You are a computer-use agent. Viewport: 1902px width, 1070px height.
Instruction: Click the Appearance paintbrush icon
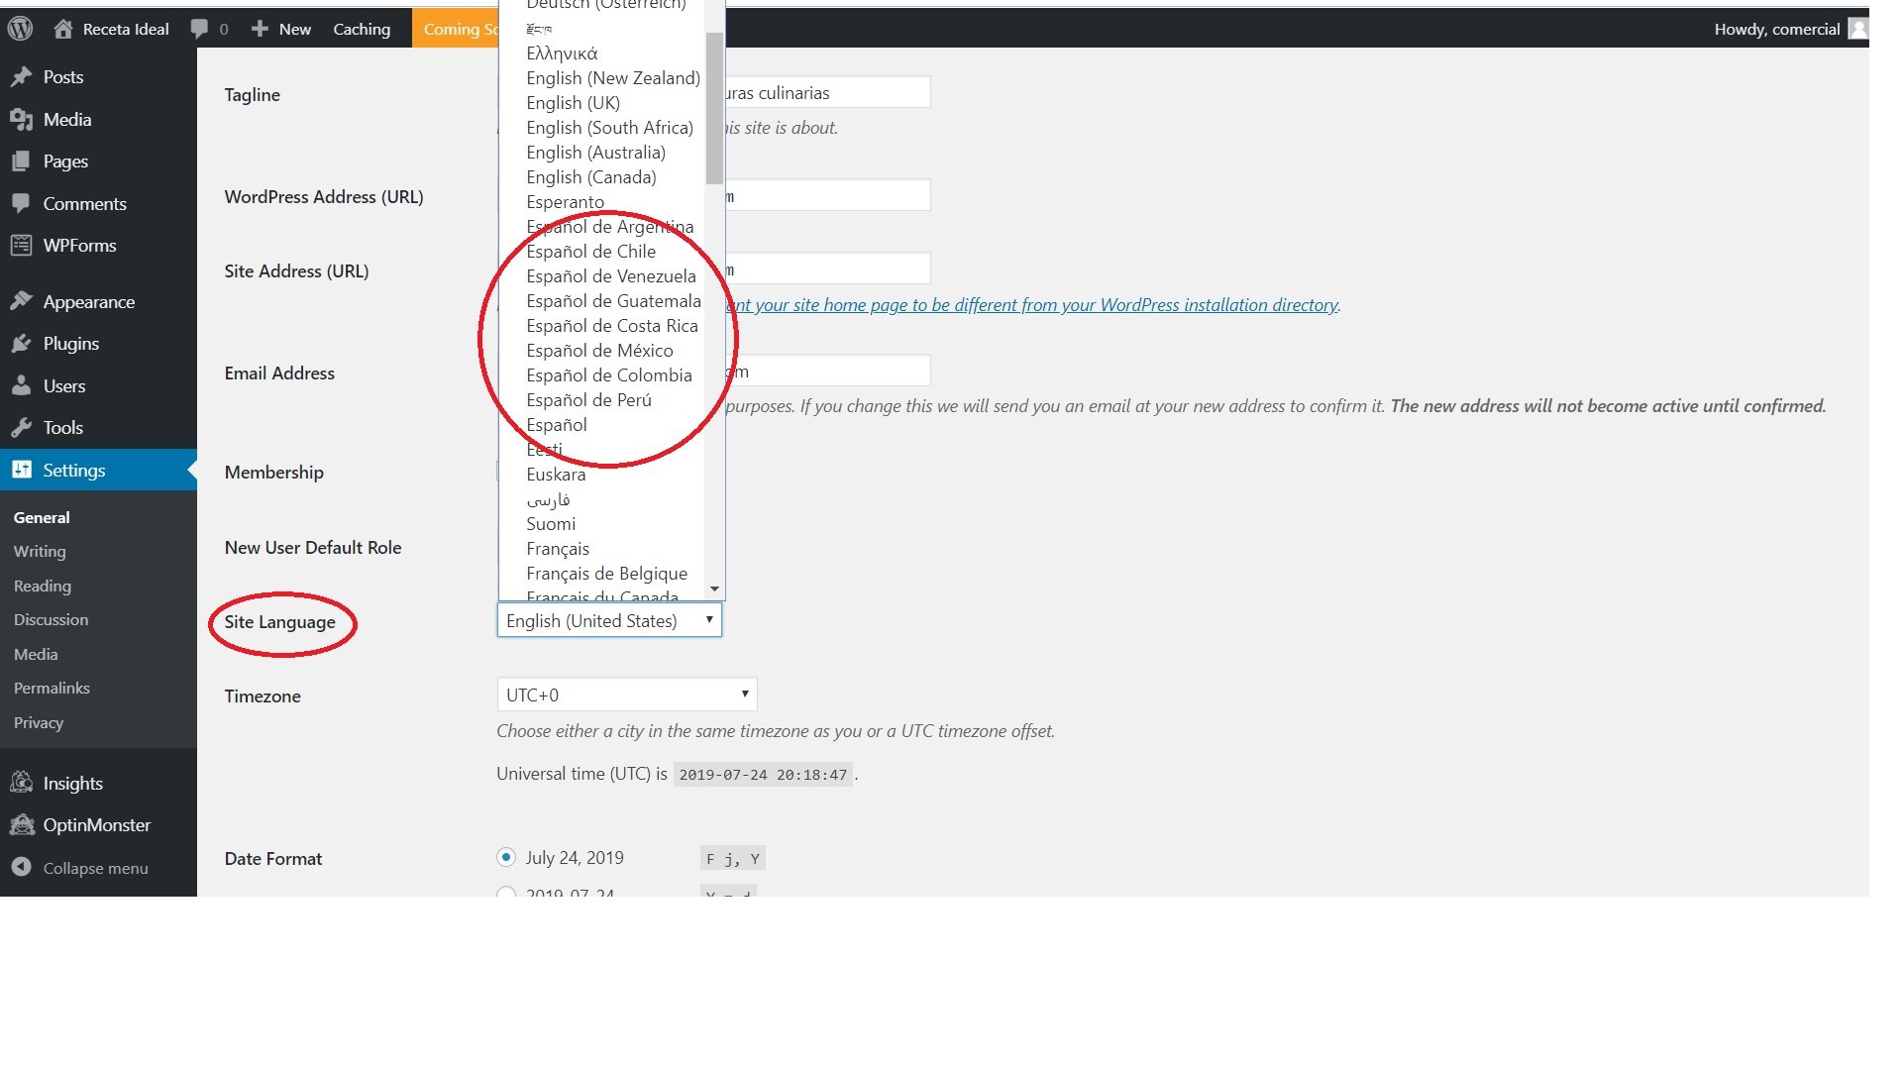click(21, 301)
